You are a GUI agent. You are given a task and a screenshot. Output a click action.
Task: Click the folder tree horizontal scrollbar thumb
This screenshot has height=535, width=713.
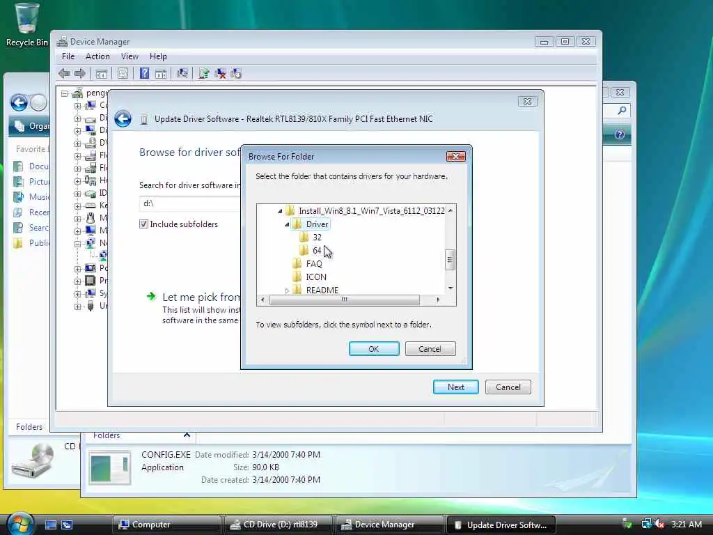coord(344,300)
